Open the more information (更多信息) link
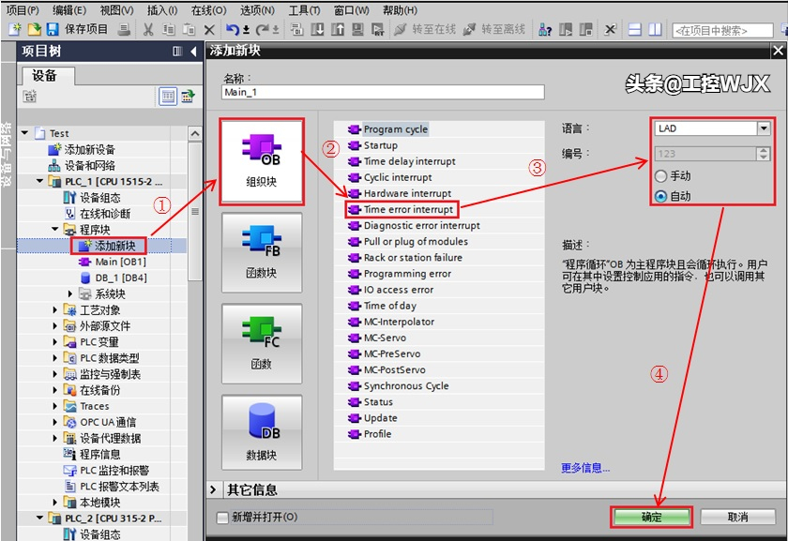 584,468
